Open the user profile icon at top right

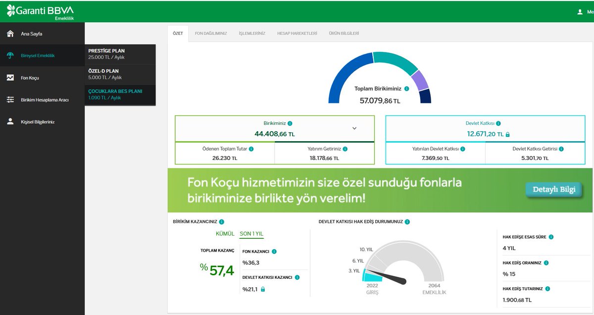pyautogui.click(x=580, y=12)
